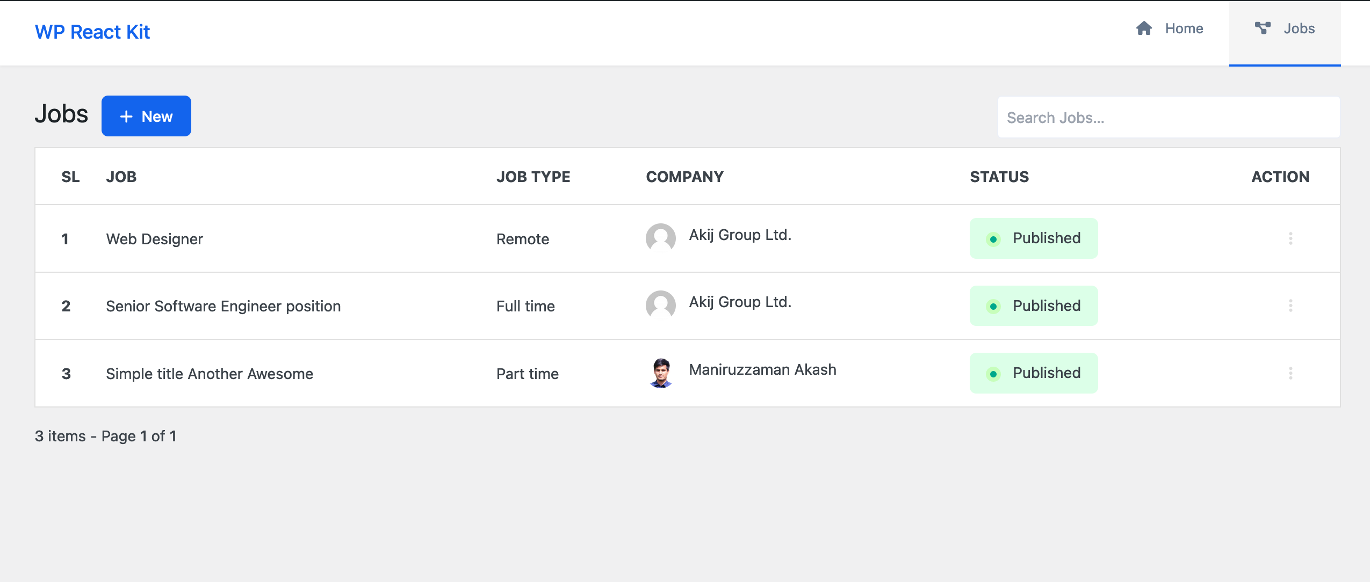Screen dimensions: 1370x582
Task: Open action menu for Simple title Another Awesome
Action: pos(1290,373)
